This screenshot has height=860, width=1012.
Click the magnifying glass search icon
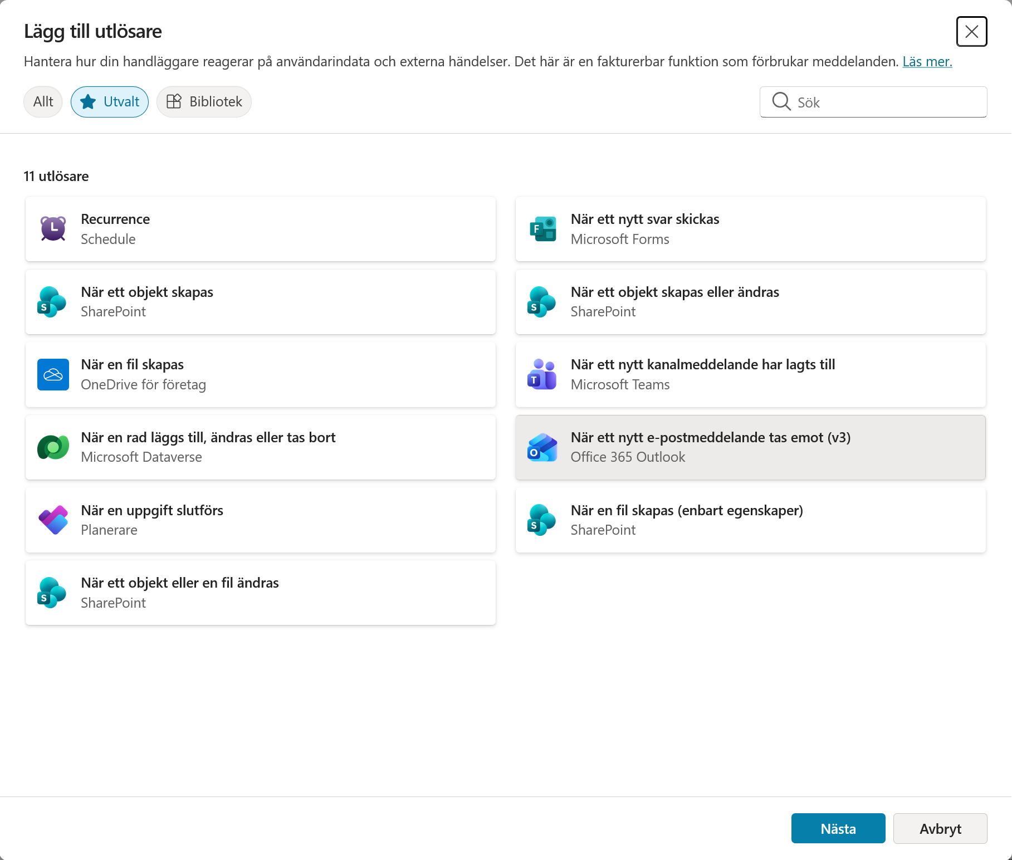pos(781,101)
